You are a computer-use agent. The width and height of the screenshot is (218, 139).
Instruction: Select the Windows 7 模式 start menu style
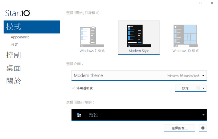(92, 38)
